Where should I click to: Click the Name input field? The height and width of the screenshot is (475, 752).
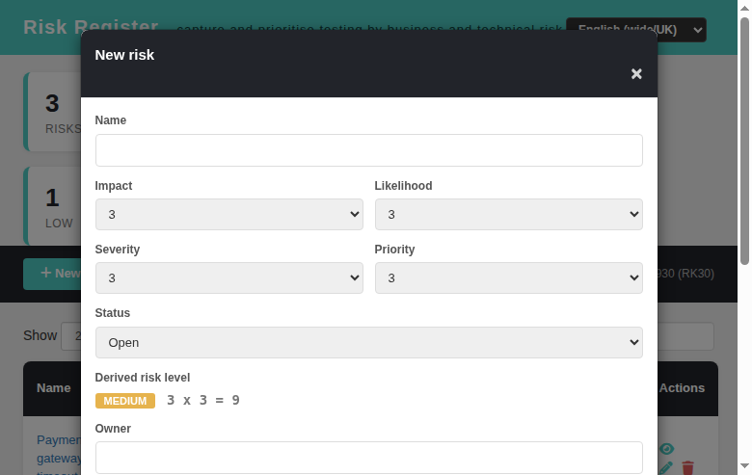click(x=369, y=150)
